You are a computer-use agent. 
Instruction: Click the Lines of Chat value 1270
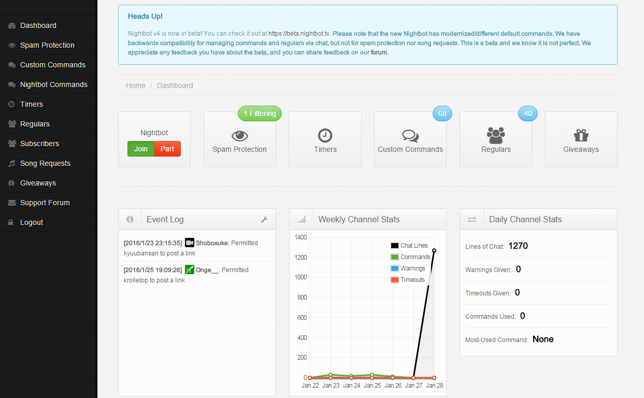pos(518,246)
